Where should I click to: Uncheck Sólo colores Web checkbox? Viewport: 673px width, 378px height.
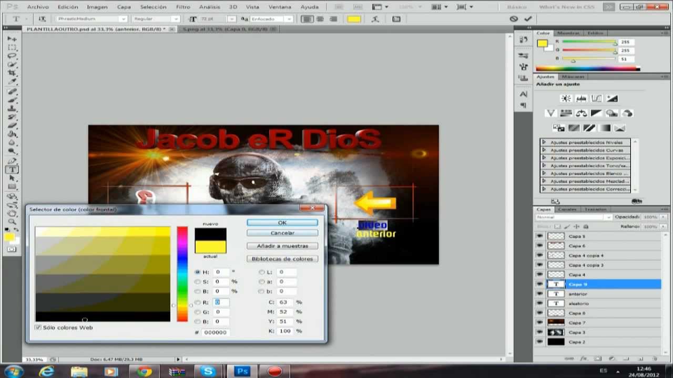click(x=38, y=327)
